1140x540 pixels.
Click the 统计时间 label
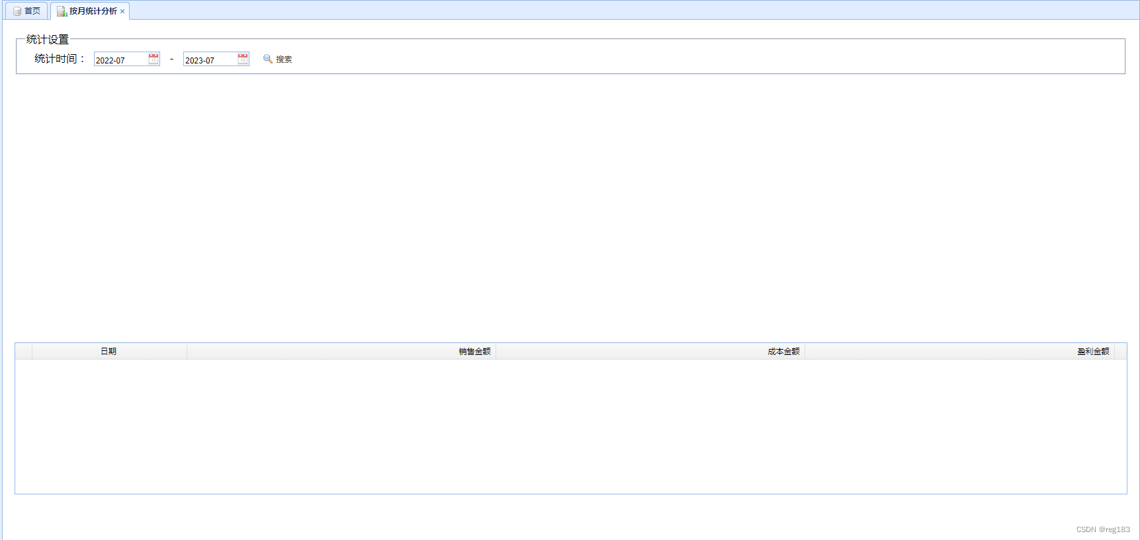[60, 59]
